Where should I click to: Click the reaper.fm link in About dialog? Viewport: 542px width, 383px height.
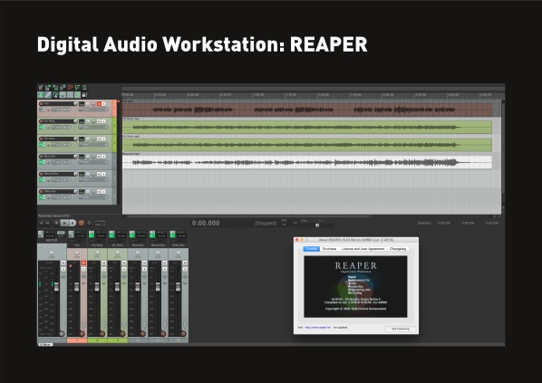(318, 328)
